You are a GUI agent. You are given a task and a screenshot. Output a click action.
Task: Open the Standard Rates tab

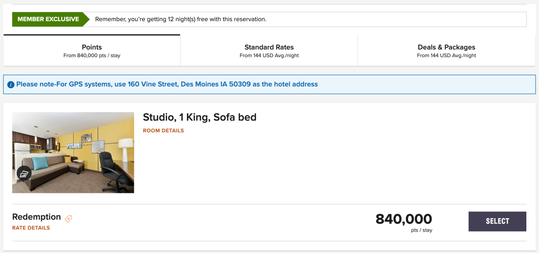coord(269,50)
